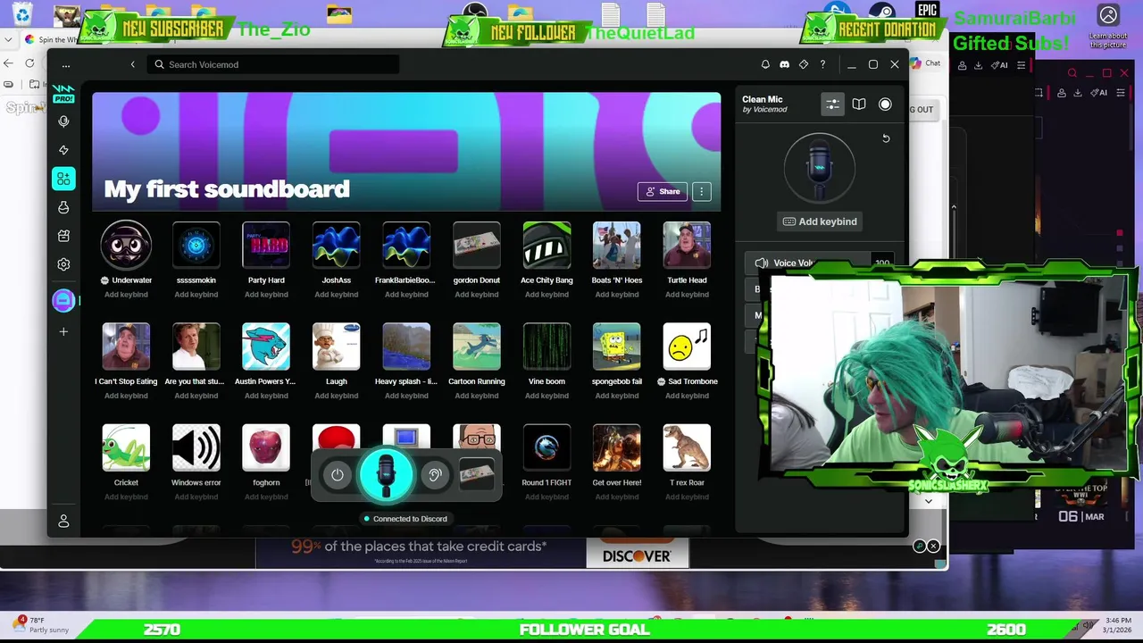Add keybind under Austin Powers sound
Image resolution: width=1143 pixels, height=643 pixels.
tap(266, 396)
